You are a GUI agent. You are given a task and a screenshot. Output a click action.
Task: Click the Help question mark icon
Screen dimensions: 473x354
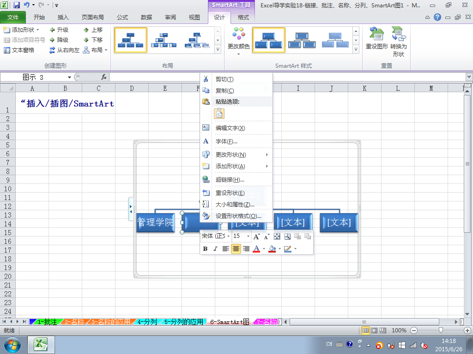(x=437, y=17)
